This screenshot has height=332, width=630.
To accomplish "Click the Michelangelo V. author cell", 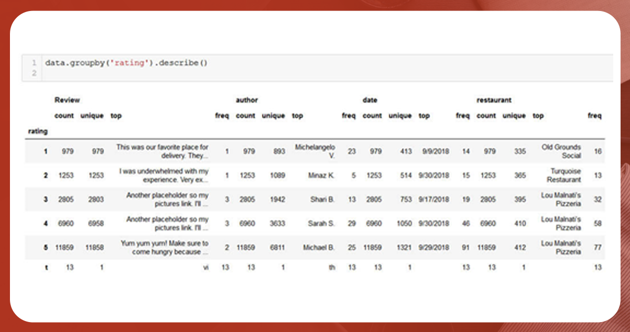I will (x=314, y=151).
